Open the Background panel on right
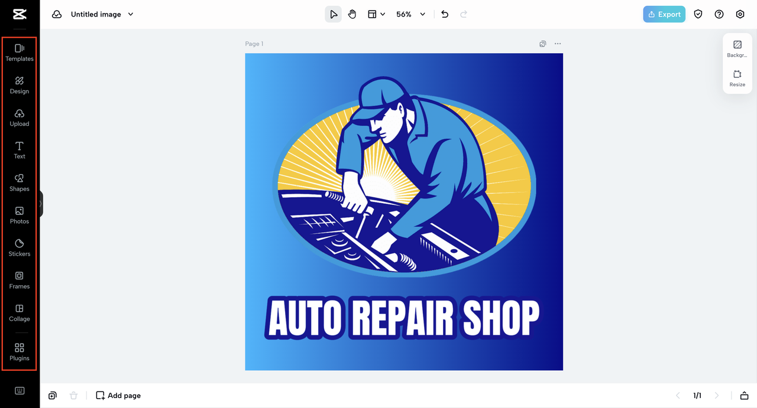This screenshot has height=408, width=757. [x=737, y=49]
